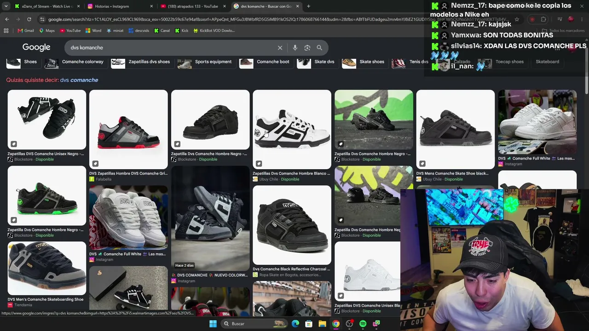Click the Windows taskbar Buscar search box

[x=253, y=324]
